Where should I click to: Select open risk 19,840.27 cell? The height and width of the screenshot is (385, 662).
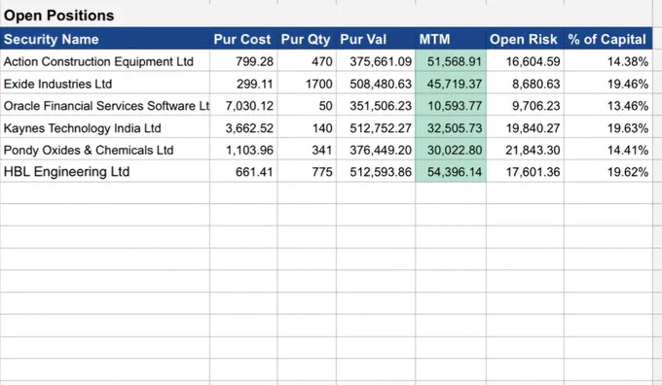tap(525, 127)
